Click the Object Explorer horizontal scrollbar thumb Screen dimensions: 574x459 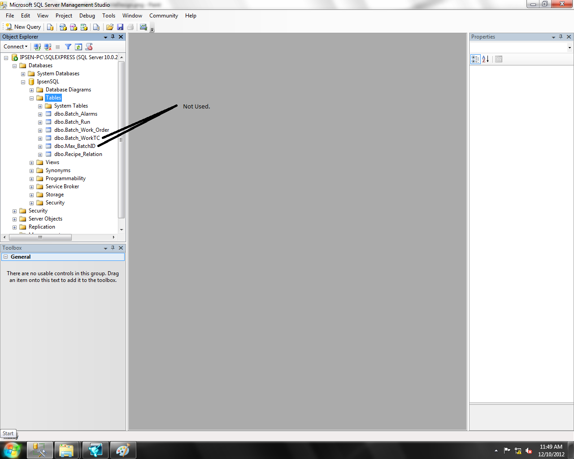coord(40,237)
